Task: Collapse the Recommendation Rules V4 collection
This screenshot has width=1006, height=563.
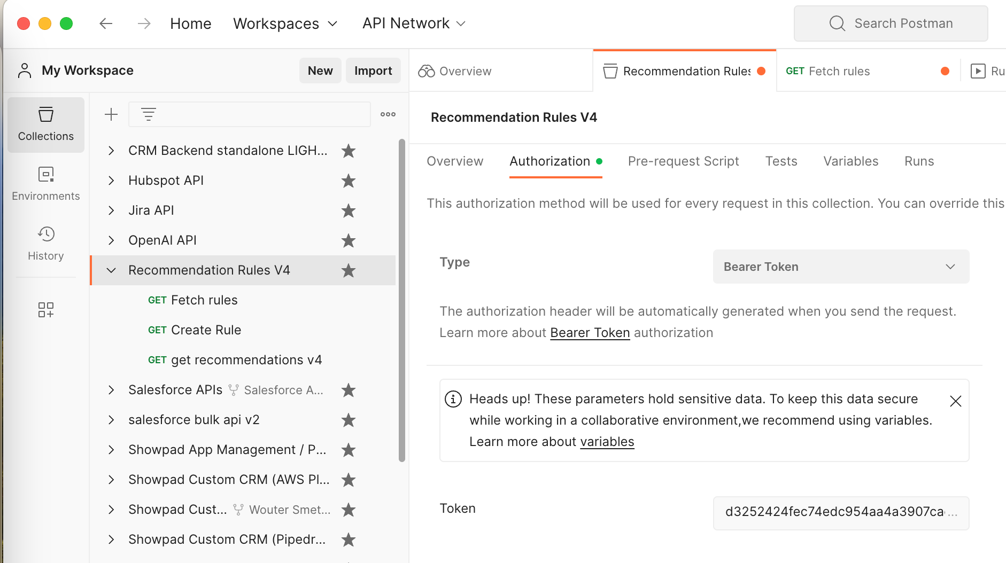Action: coord(111,270)
